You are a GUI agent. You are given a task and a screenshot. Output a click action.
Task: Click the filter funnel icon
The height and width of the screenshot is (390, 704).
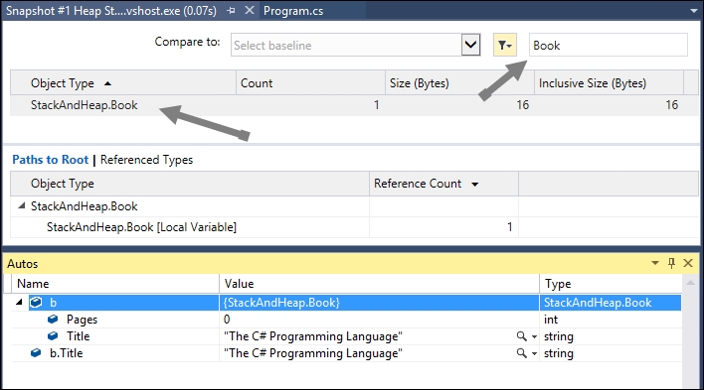click(505, 45)
